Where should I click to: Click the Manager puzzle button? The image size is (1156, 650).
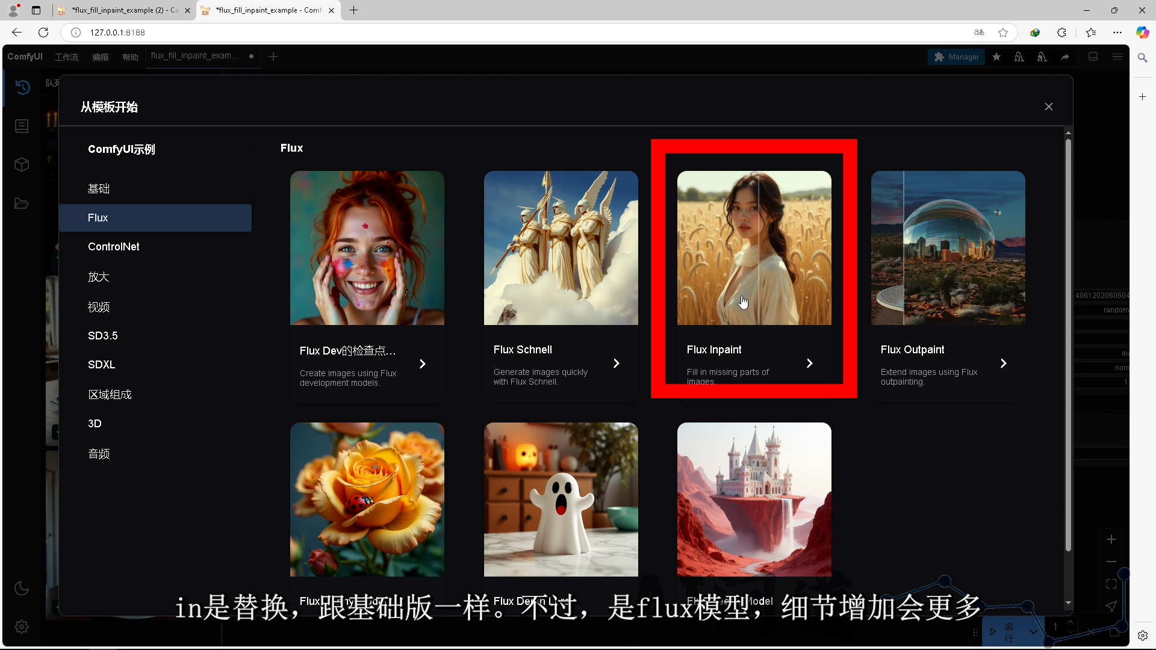tap(956, 57)
